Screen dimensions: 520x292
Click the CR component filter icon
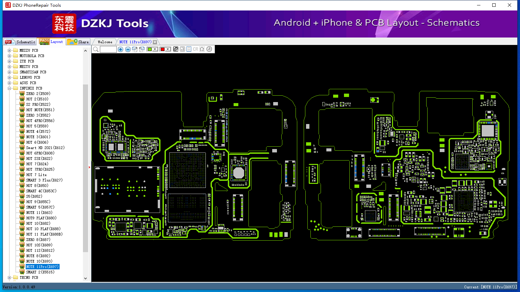pos(195,49)
